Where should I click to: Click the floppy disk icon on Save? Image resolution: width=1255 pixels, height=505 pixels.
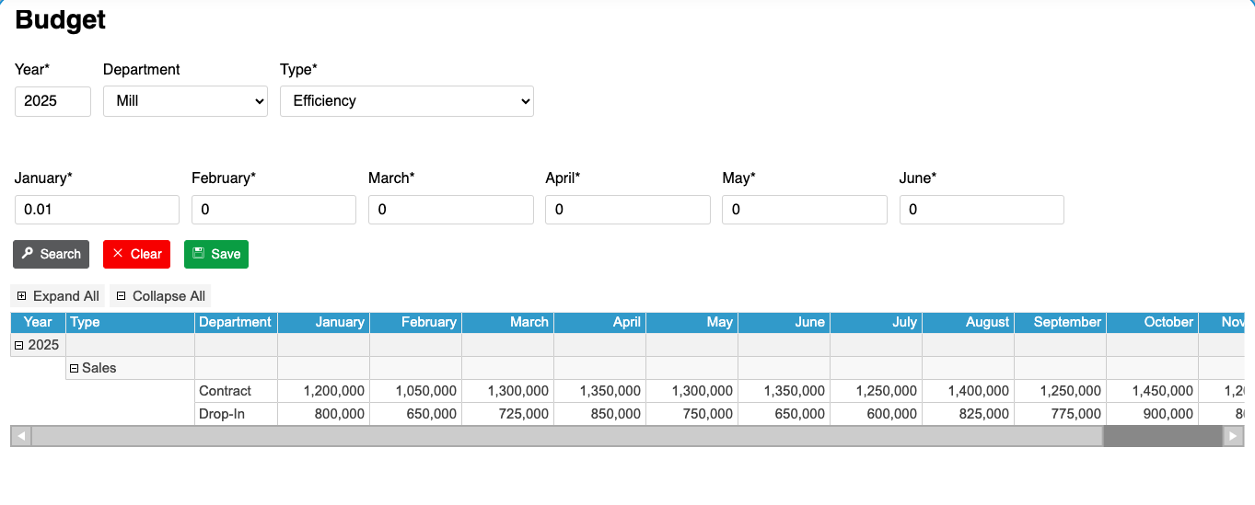(x=199, y=254)
